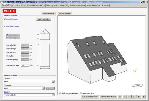Click the VELUX logo
This screenshot has width=149, height=101.
tap(9, 11)
